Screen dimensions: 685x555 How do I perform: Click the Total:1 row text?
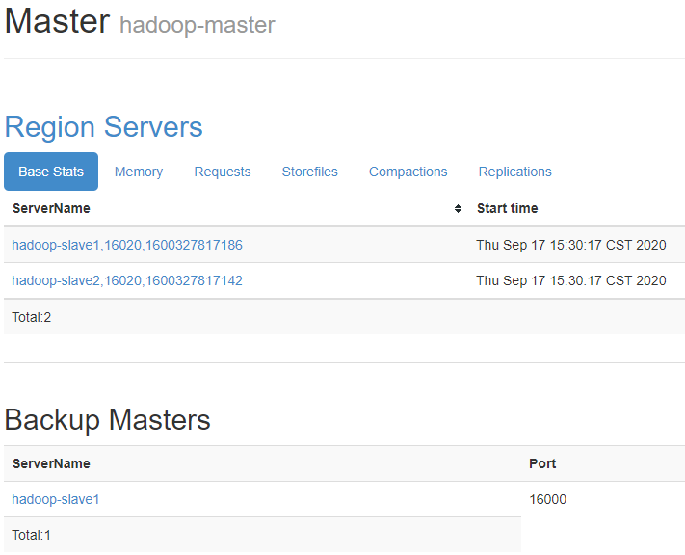32,535
